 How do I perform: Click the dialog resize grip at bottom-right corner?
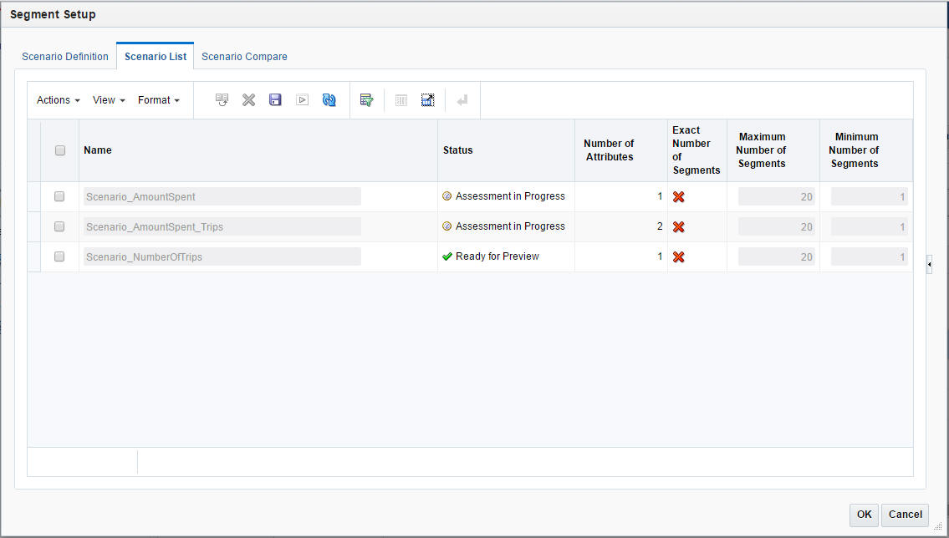[x=937, y=526]
